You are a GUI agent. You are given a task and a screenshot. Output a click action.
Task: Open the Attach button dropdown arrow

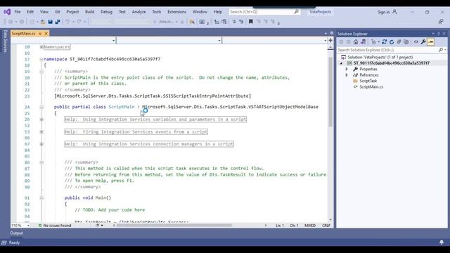(176, 22)
